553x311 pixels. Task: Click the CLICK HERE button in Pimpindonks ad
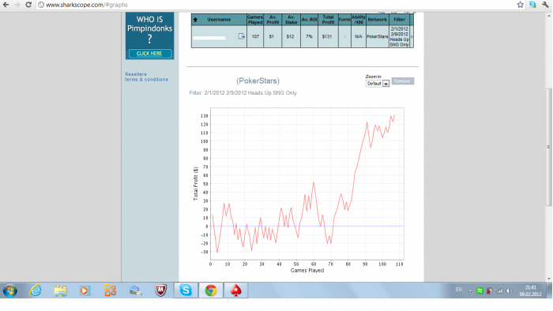(x=150, y=53)
